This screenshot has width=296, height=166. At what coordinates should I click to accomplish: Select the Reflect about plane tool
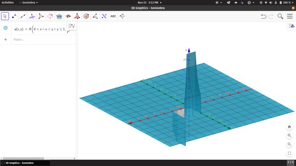click(104, 16)
